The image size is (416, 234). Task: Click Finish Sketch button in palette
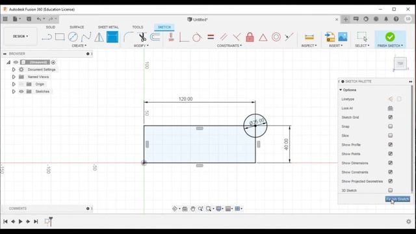coord(397,199)
